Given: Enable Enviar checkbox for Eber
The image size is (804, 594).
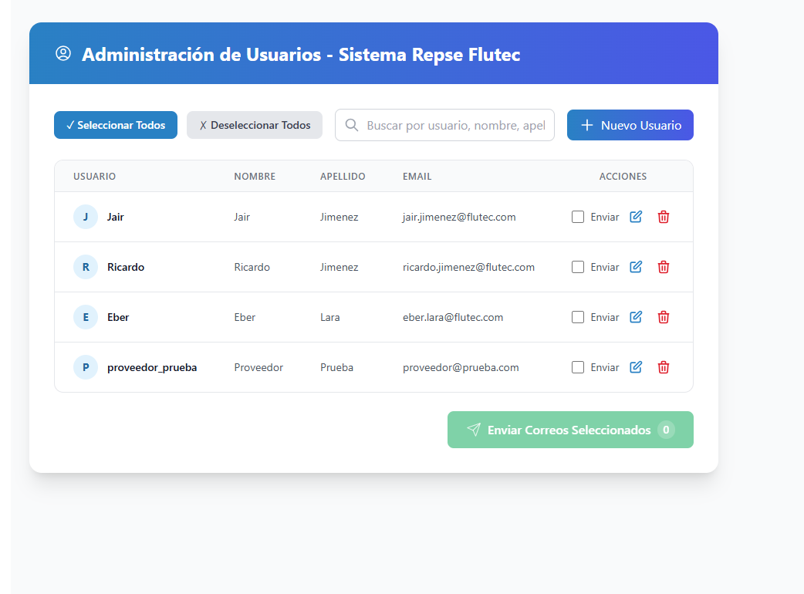Looking at the screenshot, I should pyautogui.click(x=578, y=317).
